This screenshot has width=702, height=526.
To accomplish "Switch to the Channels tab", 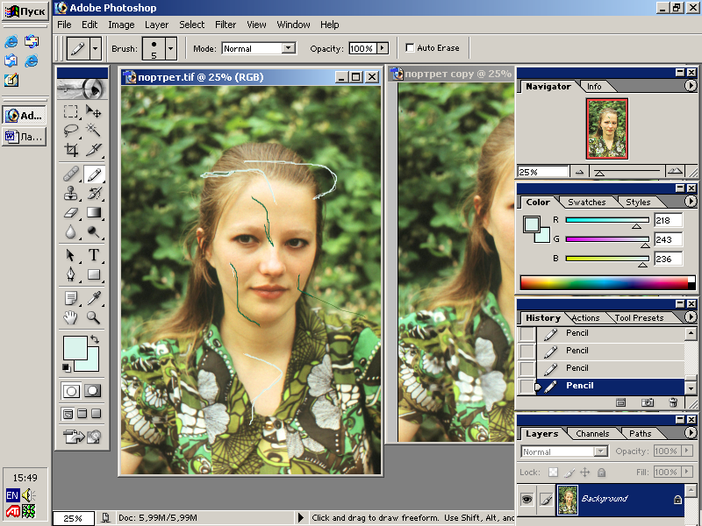I will click(592, 433).
